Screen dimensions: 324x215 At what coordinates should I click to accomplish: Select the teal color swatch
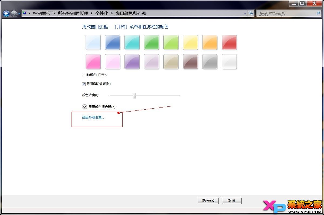[132, 42]
